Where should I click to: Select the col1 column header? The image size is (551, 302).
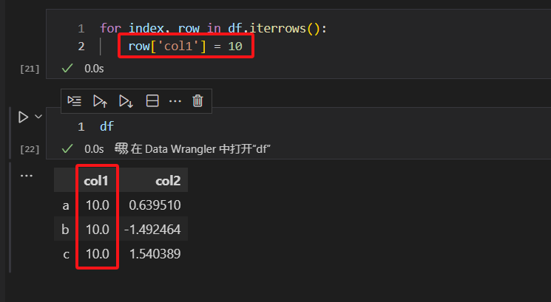(x=95, y=181)
